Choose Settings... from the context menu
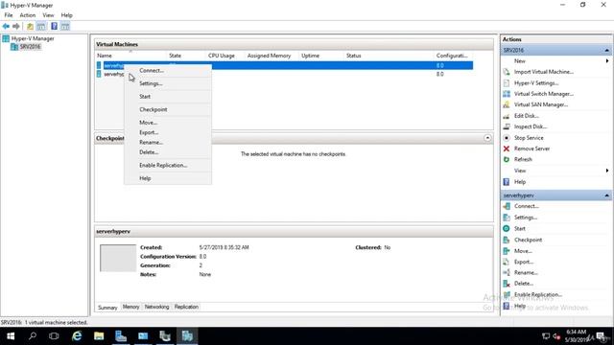Screen dimensions: 614x345 pyautogui.click(x=168, y=83)
